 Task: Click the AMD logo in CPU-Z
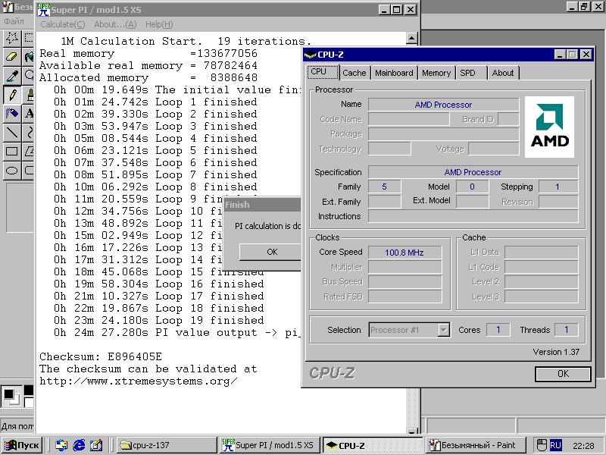tap(549, 127)
